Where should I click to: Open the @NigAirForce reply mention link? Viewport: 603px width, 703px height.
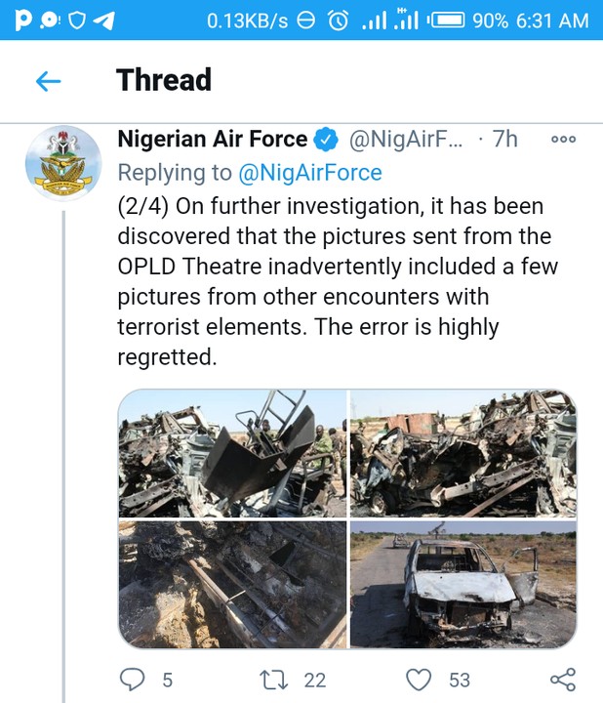310,173
